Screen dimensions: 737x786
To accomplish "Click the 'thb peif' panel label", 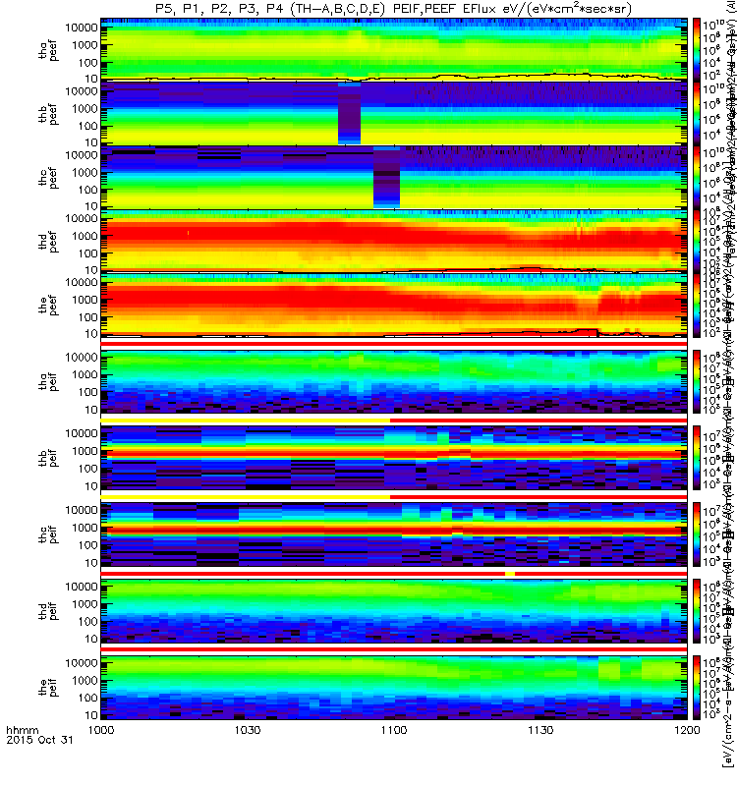I will pyautogui.click(x=48, y=458).
